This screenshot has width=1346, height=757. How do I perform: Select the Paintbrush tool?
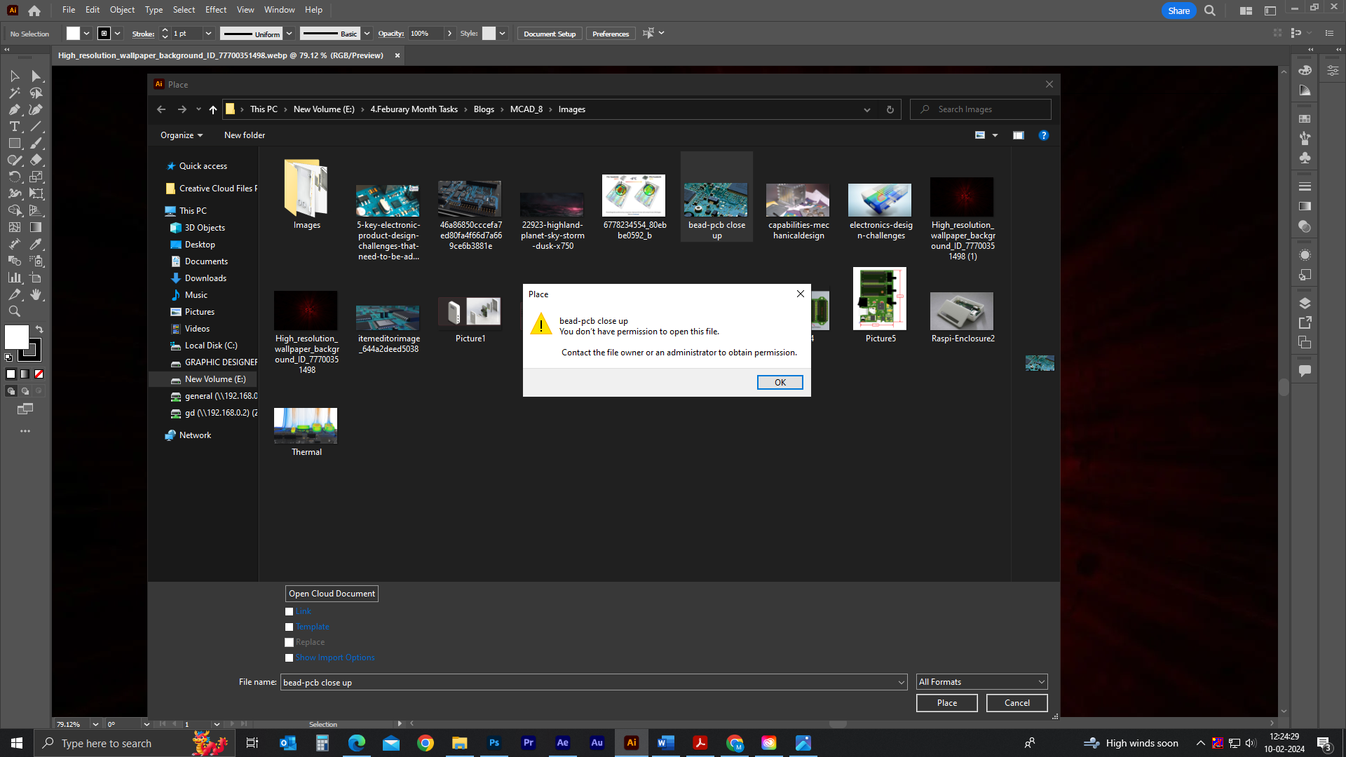point(36,143)
